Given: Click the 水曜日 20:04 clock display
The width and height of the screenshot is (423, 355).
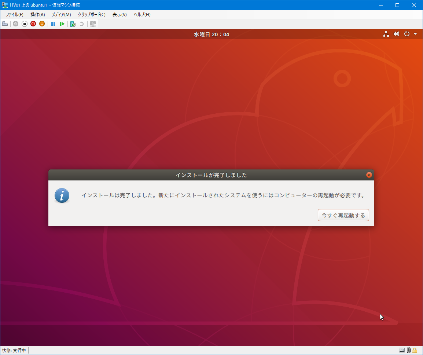Looking at the screenshot, I should pos(211,34).
